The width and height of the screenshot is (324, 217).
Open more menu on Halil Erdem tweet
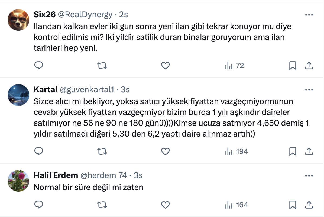click(x=309, y=176)
